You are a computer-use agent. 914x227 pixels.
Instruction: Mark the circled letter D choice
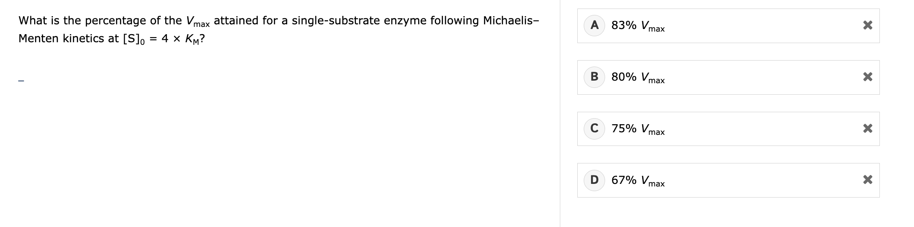point(594,180)
